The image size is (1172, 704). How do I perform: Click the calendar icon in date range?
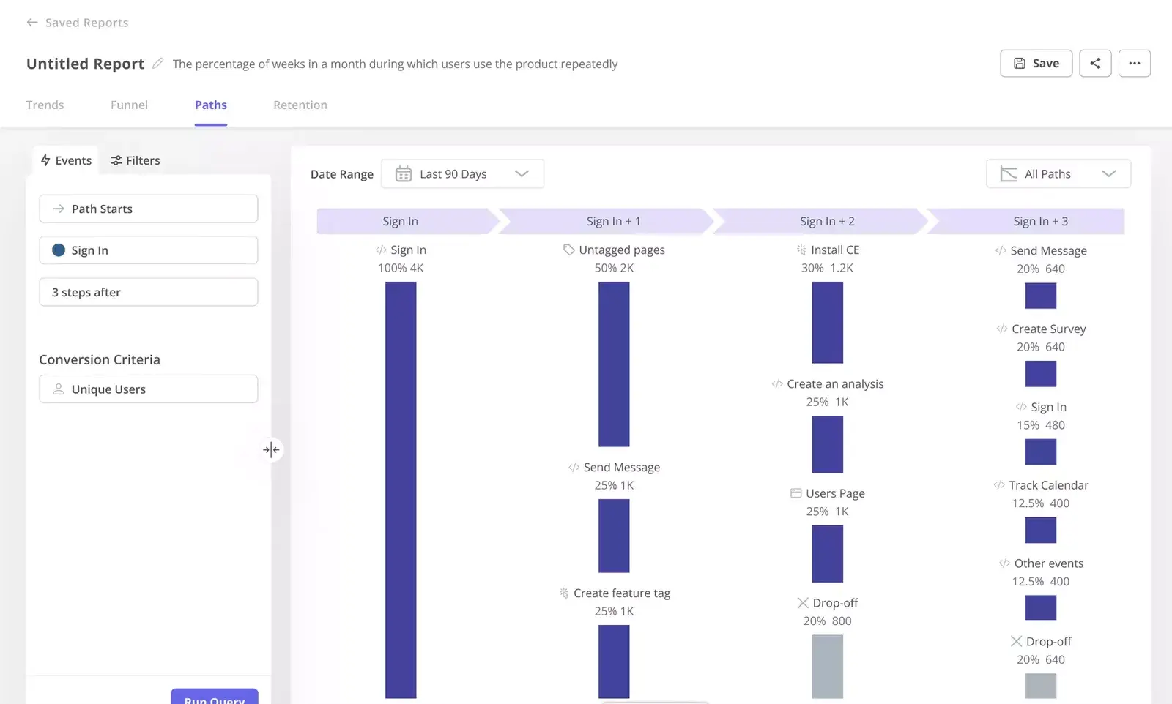[x=404, y=174]
